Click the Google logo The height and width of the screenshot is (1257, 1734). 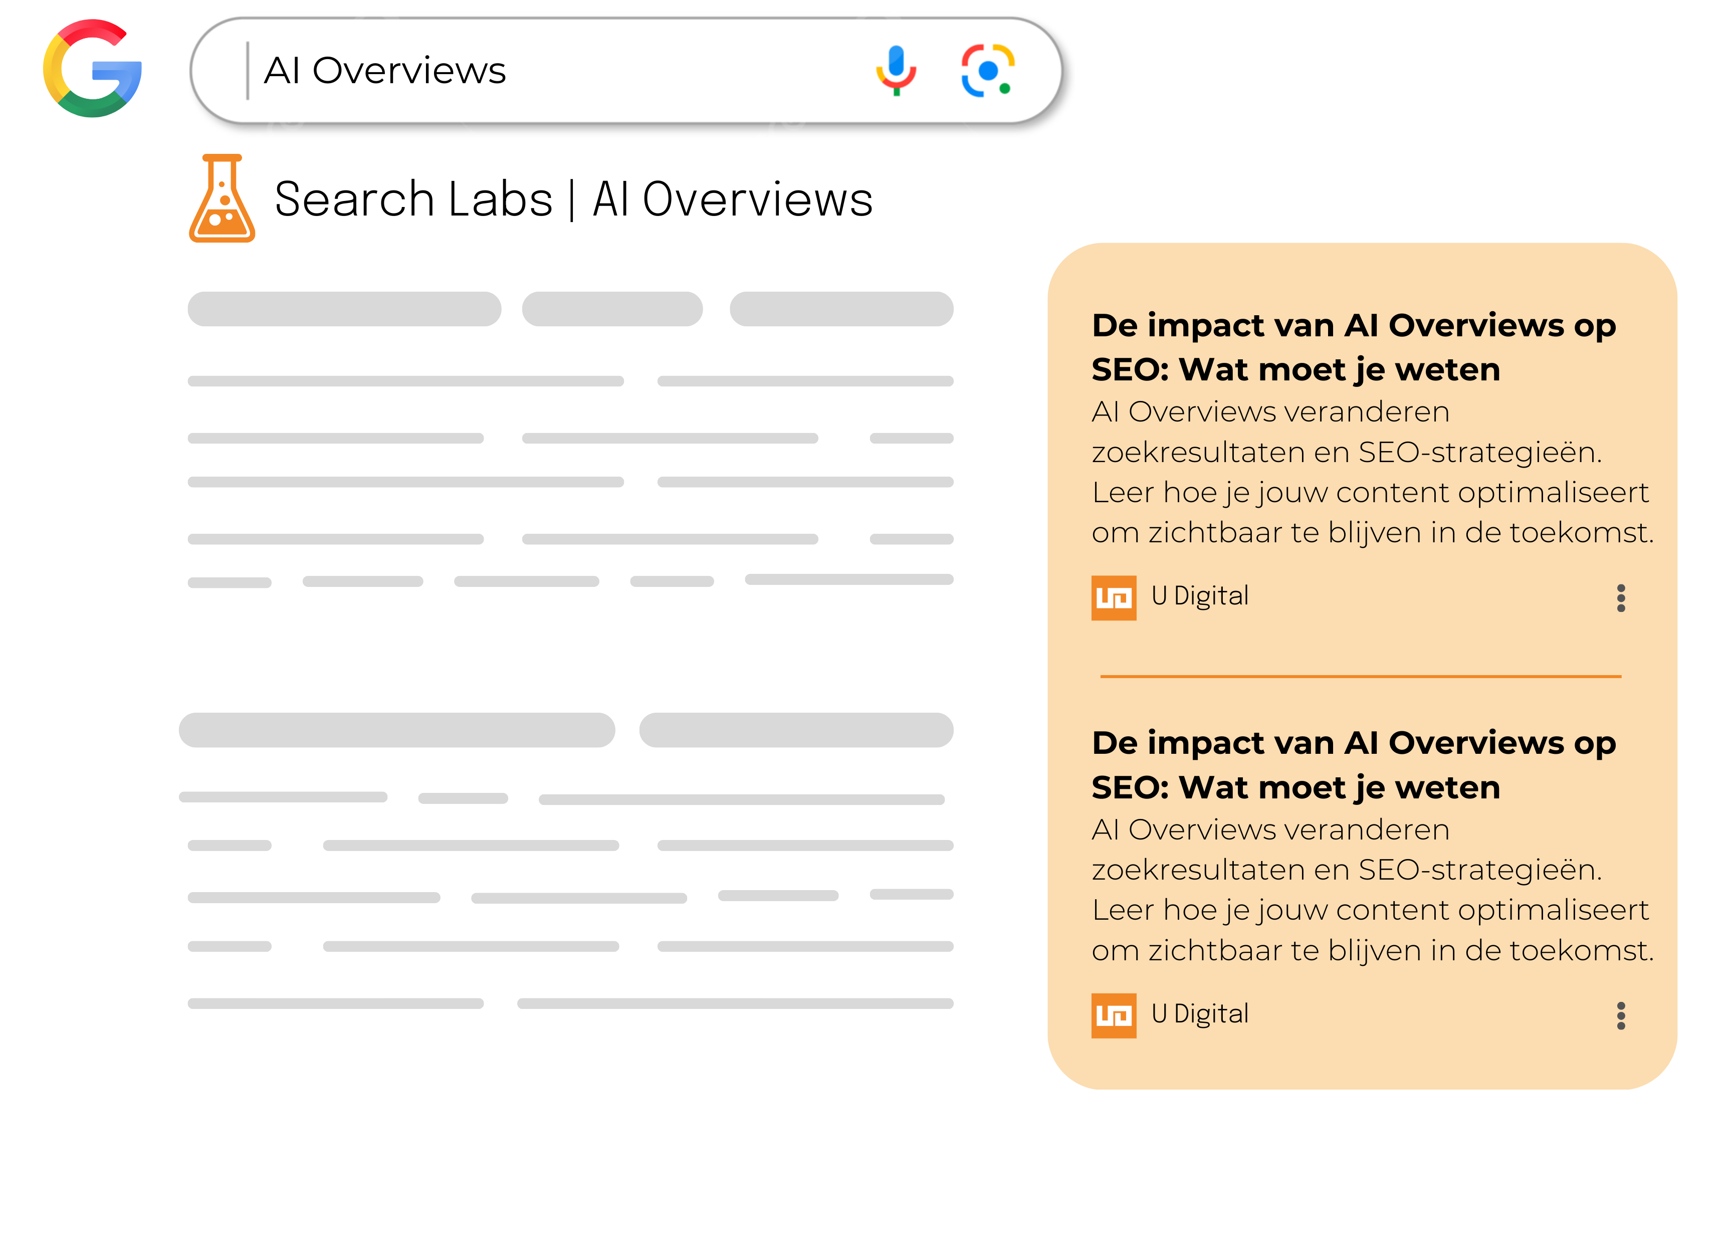point(93,69)
